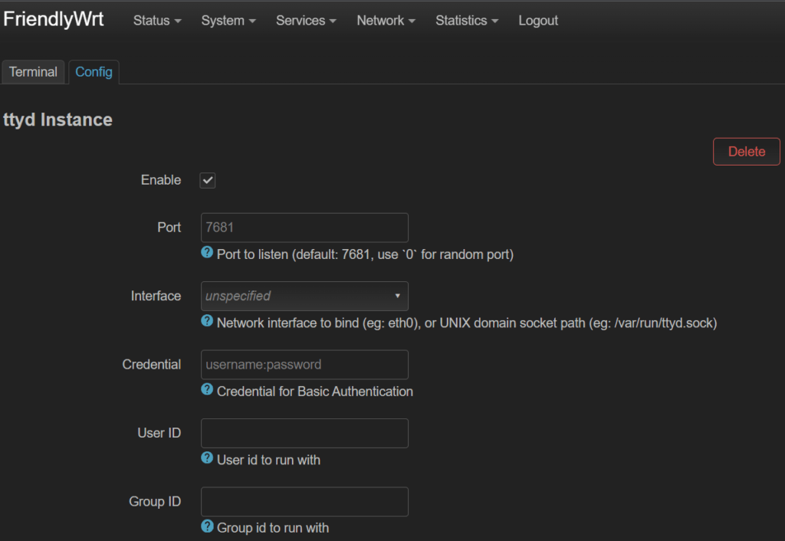Open the Interface dropdown showing unspecified

(x=304, y=296)
